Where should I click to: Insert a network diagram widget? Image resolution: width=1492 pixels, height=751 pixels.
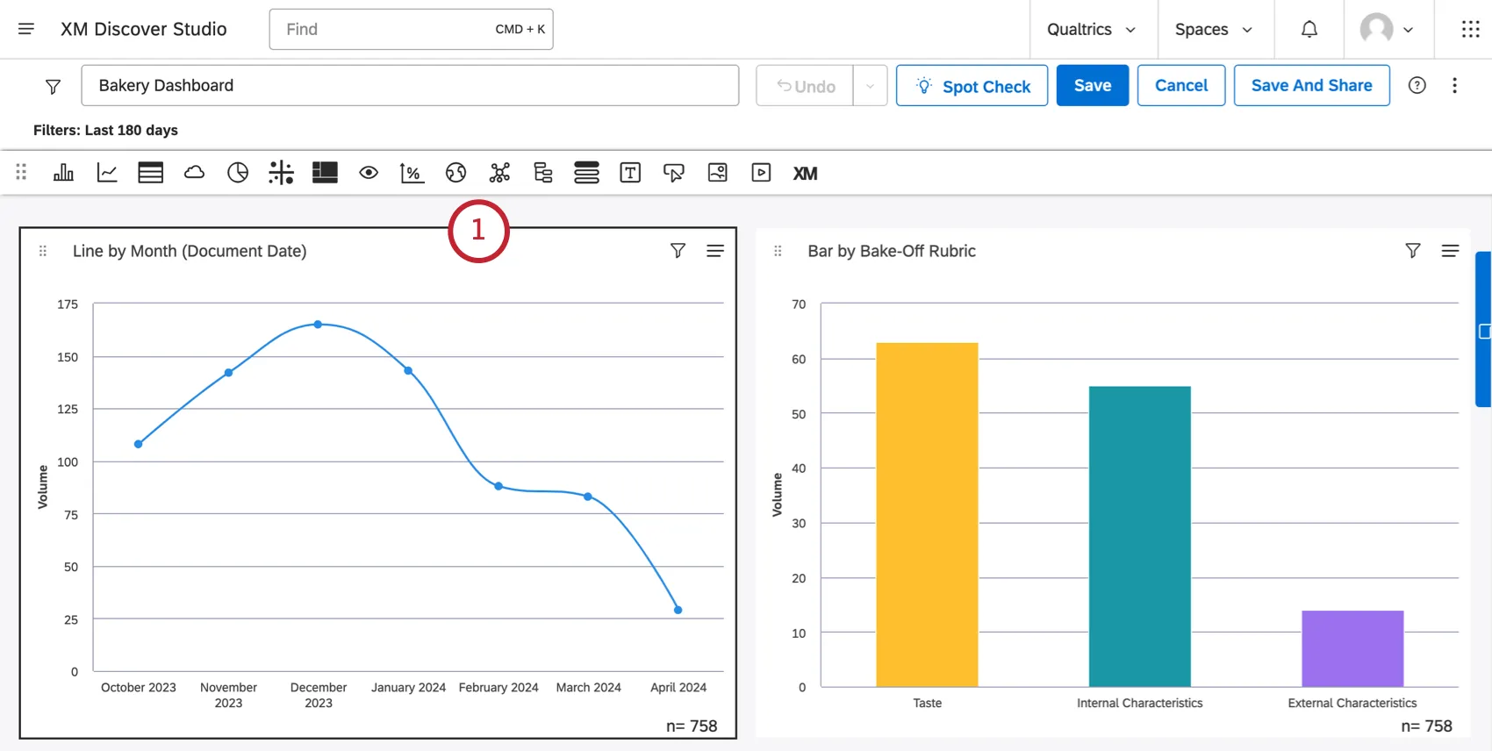[x=499, y=173]
